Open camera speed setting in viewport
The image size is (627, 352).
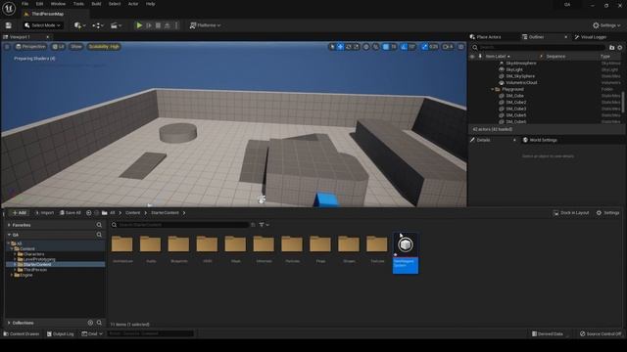pyautogui.click(x=448, y=47)
